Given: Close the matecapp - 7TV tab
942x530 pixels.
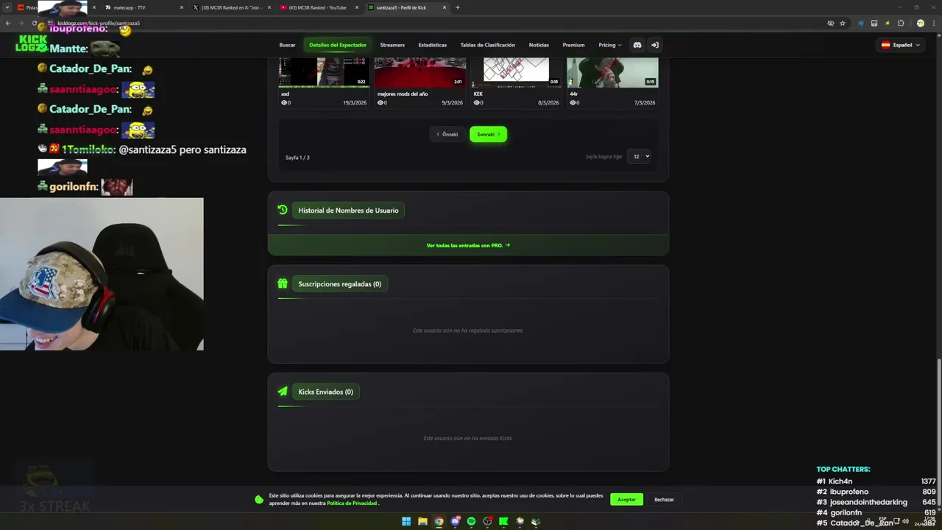Looking at the screenshot, I should 182,7.
